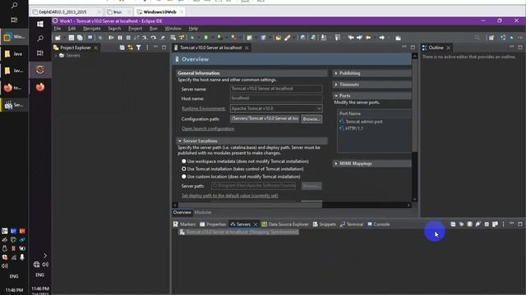526x295 pixels.
Task: Click the Server name input field
Action: [x=276, y=88]
